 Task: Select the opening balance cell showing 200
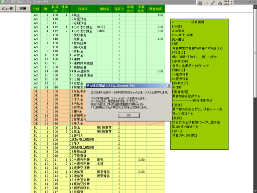(x=156, y=27)
